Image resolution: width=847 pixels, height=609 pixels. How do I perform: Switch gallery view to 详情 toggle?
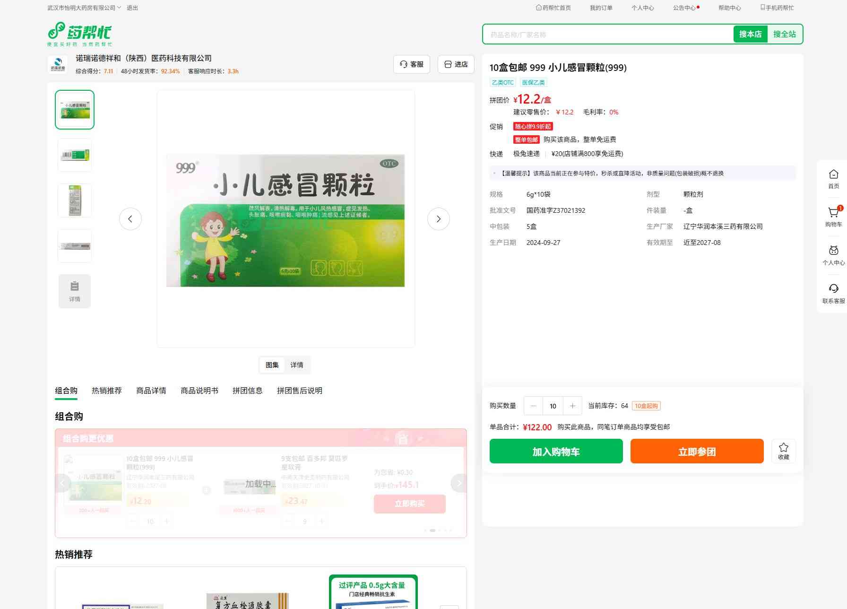[297, 365]
